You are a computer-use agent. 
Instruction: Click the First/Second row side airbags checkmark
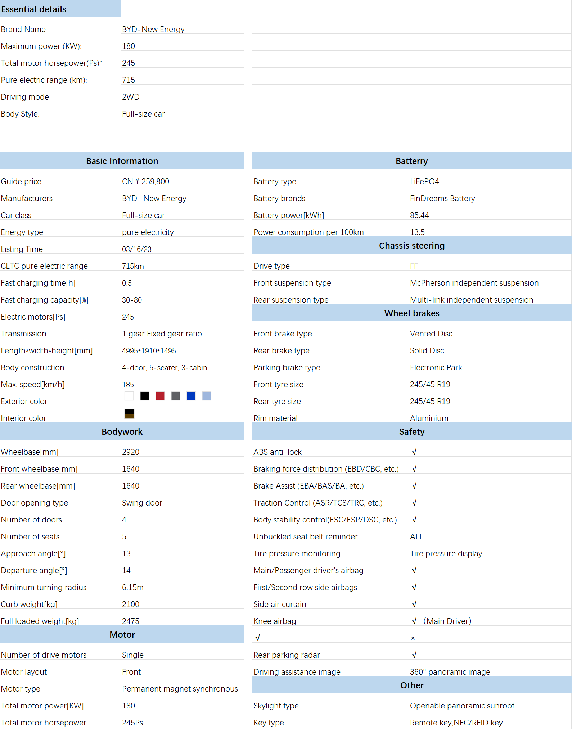414,587
